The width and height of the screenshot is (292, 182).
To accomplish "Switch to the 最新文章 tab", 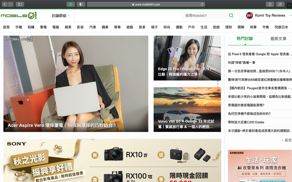I will [x=278, y=39].
